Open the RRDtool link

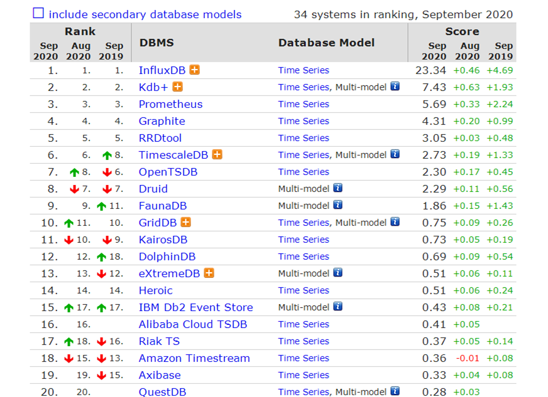point(160,138)
